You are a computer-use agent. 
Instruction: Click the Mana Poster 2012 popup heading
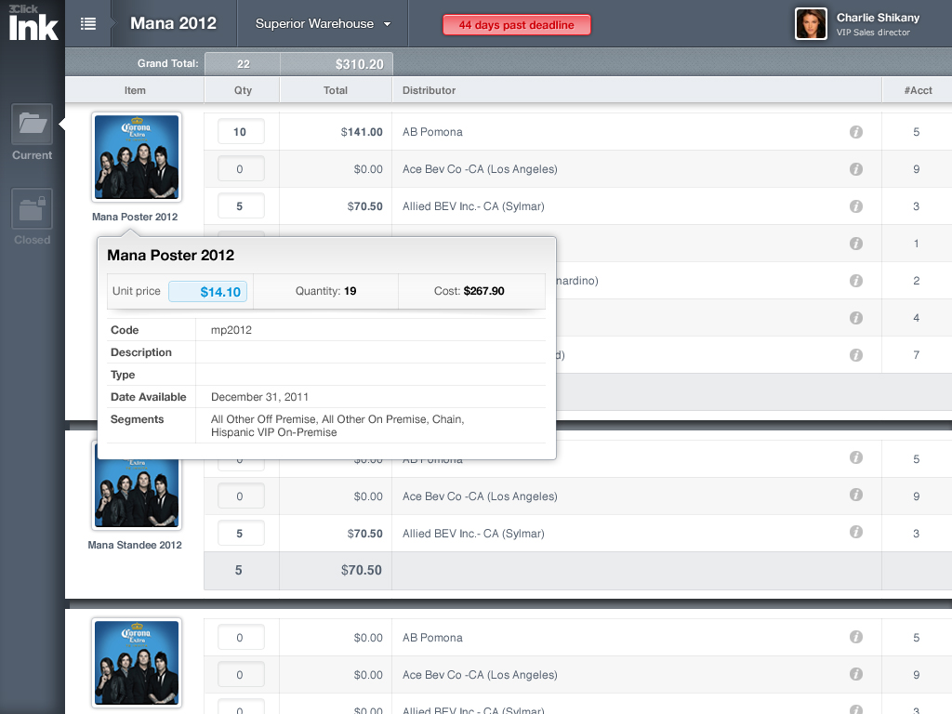click(171, 255)
